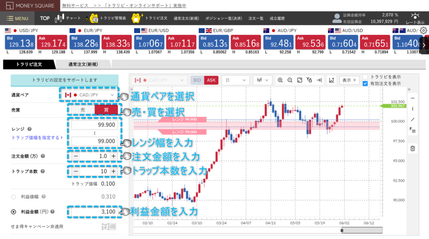This screenshot has width=429, height=239.
Task: Switch chart to ASK prices
Action: [x=211, y=80]
